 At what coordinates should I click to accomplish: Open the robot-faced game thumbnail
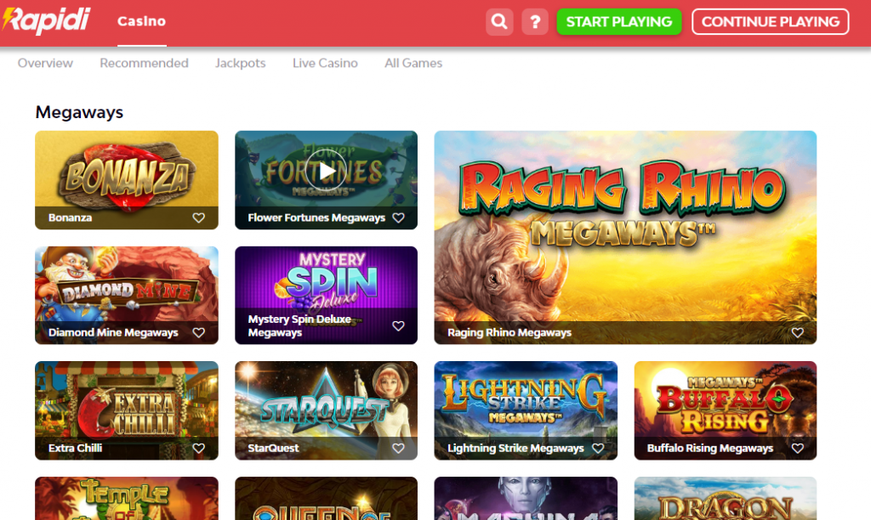point(526,499)
